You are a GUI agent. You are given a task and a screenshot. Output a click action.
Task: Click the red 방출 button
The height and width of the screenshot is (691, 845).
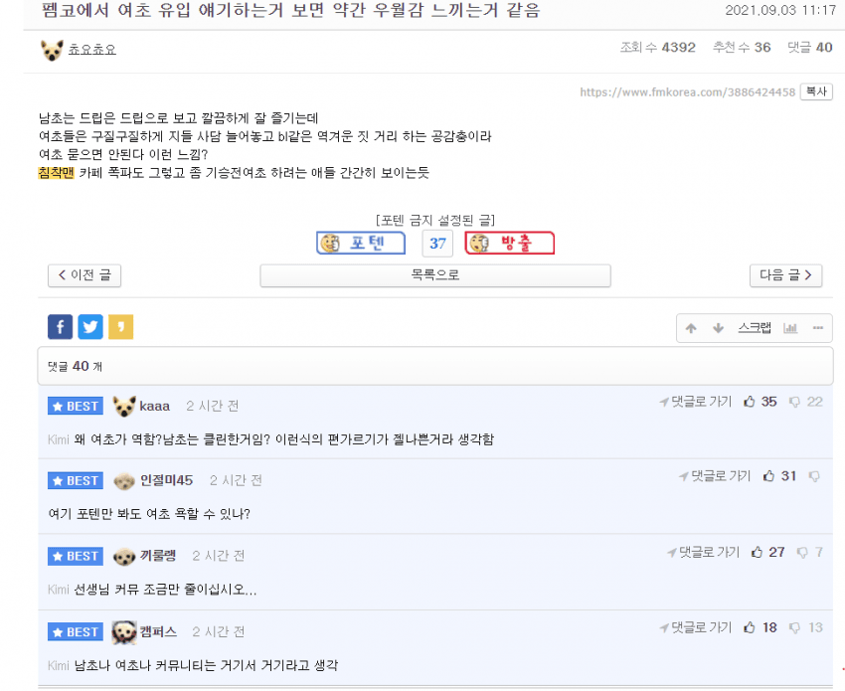coord(509,243)
